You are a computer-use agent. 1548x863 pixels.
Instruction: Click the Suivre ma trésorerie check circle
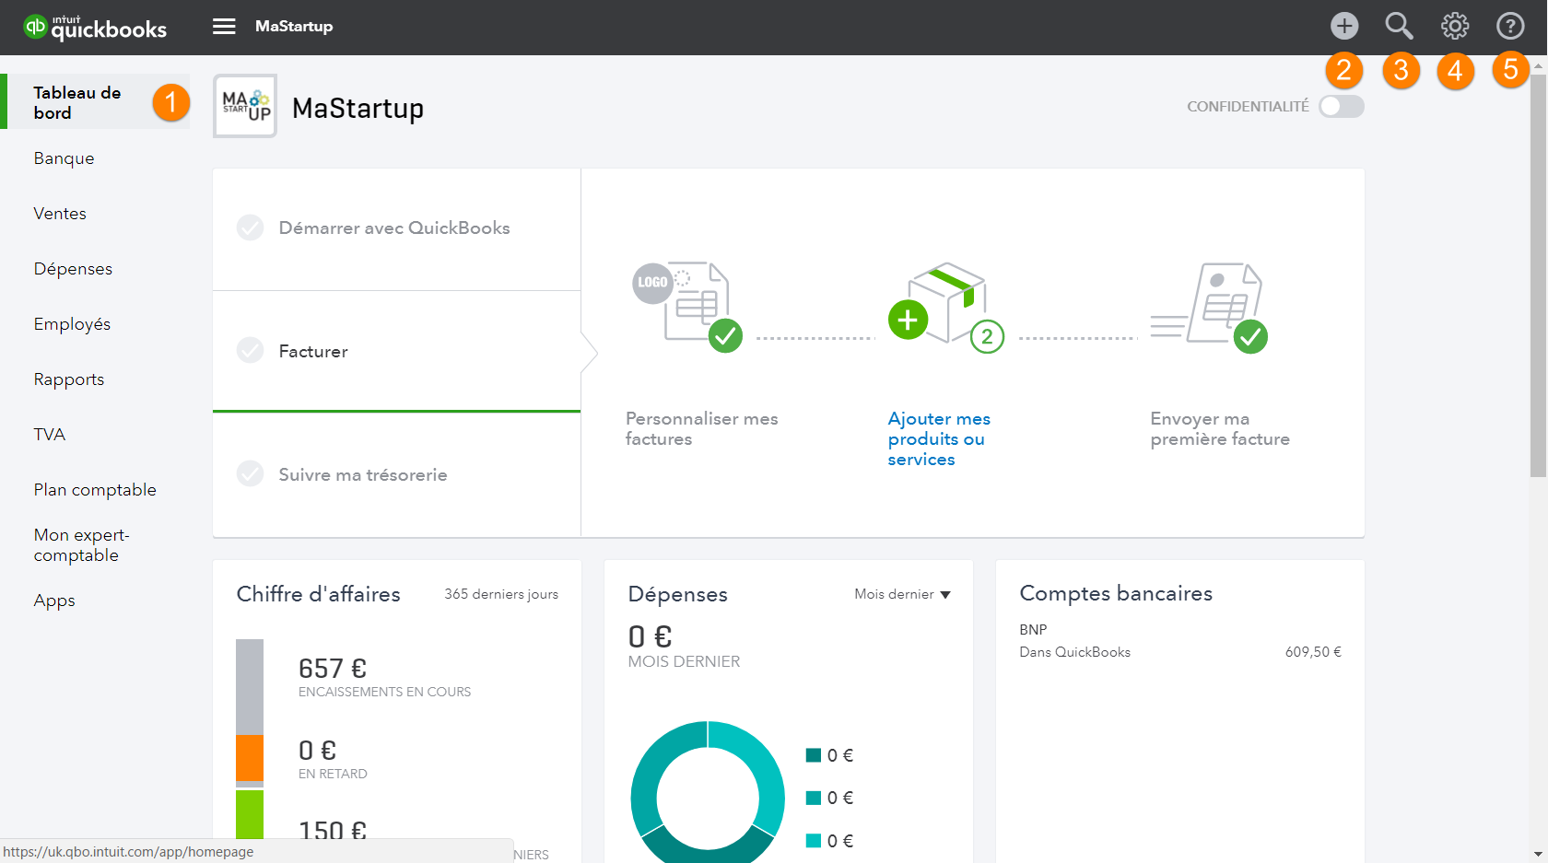click(250, 473)
